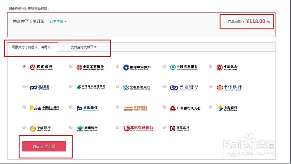Image resolution: width=291 pixels, height=164 pixels.
Task: Click the 共合并了1笔订单 text
Action: (29, 21)
